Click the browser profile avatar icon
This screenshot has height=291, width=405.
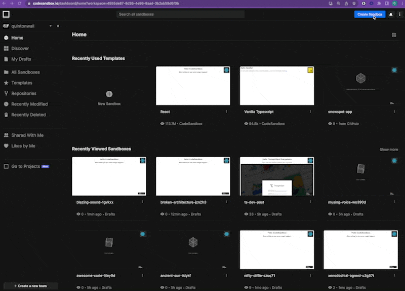tap(394, 4)
